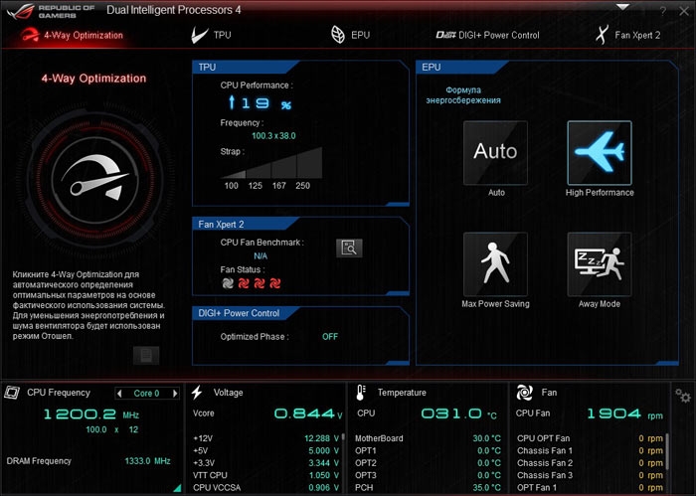Select High Performance airplane mode
This screenshot has width=696, height=496.
pyautogui.click(x=599, y=152)
